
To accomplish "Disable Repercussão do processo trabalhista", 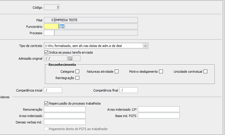I will (46, 103).
